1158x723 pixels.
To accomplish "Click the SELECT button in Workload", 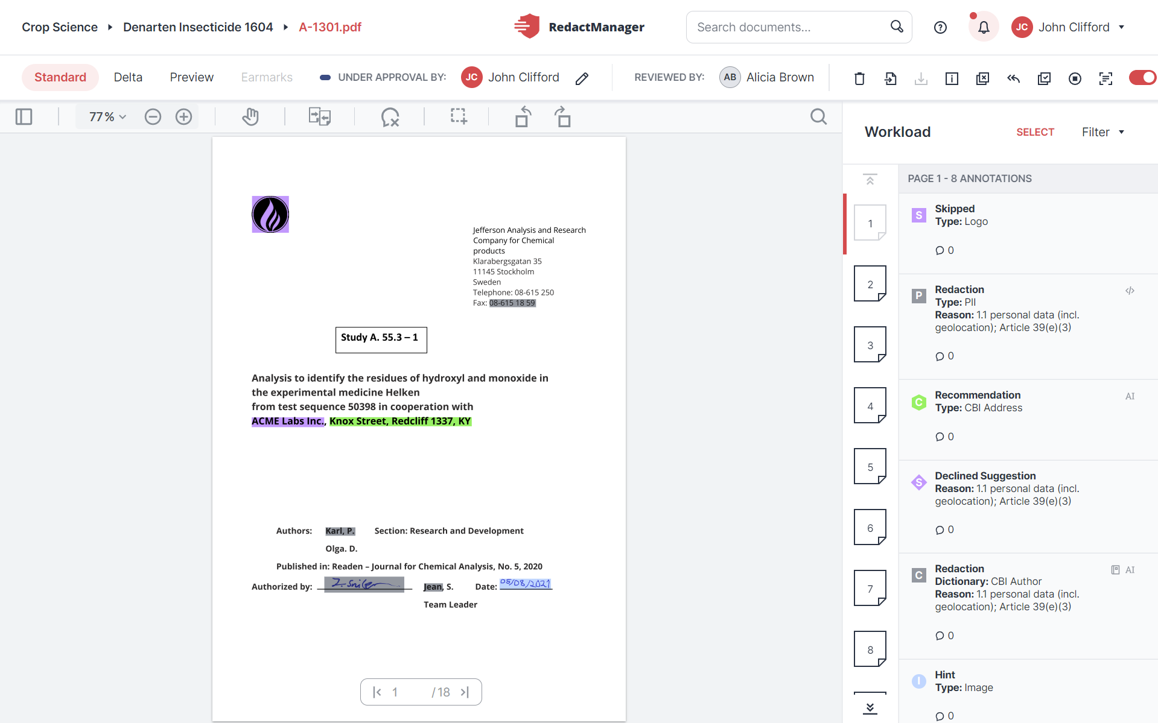I will [x=1035, y=132].
